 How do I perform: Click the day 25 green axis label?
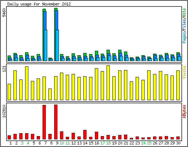pos(149,143)
